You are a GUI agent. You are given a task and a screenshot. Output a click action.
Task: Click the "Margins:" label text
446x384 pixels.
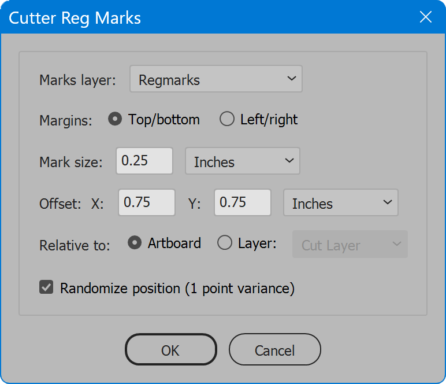[x=66, y=120]
